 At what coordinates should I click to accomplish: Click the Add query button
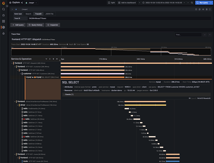click(18, 25)
